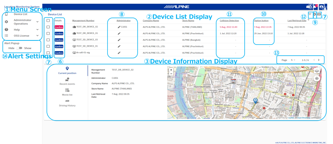Select Administrator Operations in side menu
This screenshot has width=333, height=144.
coord(23,22)
